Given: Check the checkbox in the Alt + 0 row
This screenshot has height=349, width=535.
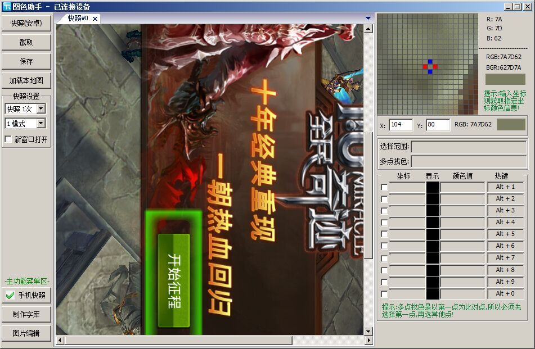Looking at the screenshot, I should [x=385, y=294].
